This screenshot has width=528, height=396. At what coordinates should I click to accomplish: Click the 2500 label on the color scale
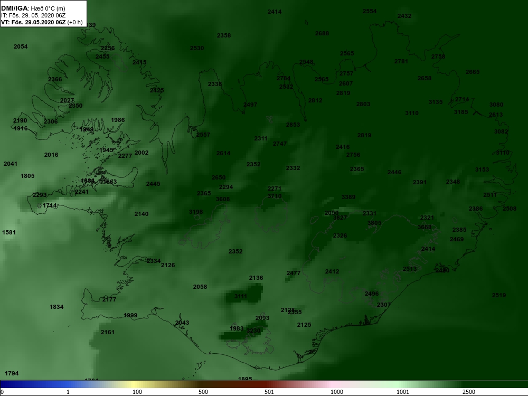(469, 392)
